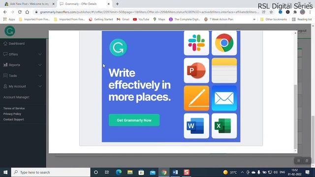Open the Maps bookmark
Viewport: 315px width, 177px height.
point(159,19)
